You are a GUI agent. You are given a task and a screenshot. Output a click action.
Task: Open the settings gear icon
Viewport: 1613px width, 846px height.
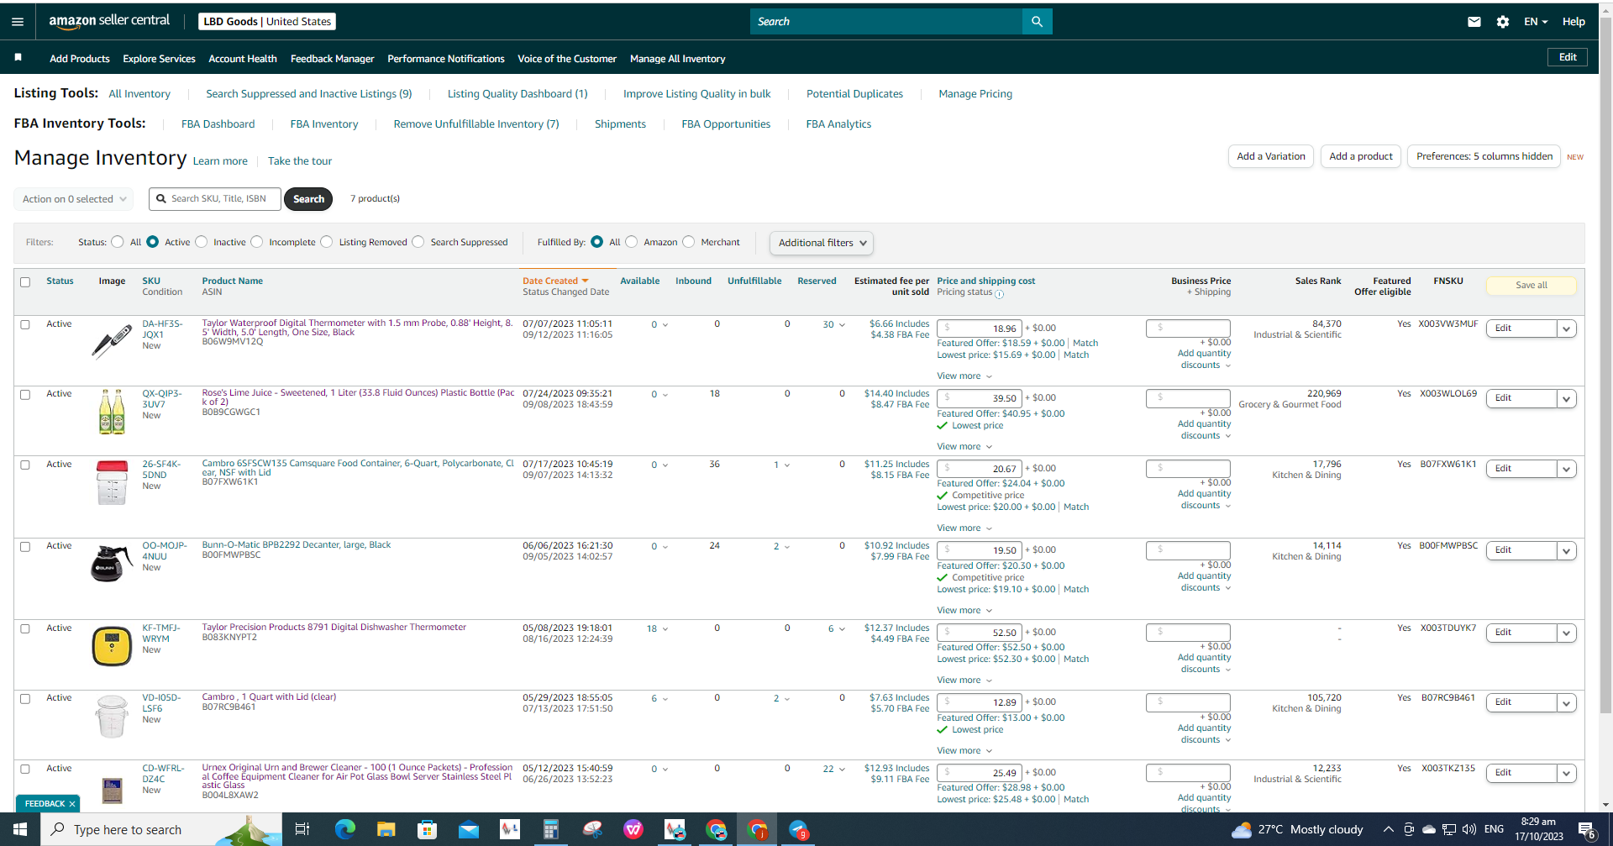click(x=1503, y=22)
